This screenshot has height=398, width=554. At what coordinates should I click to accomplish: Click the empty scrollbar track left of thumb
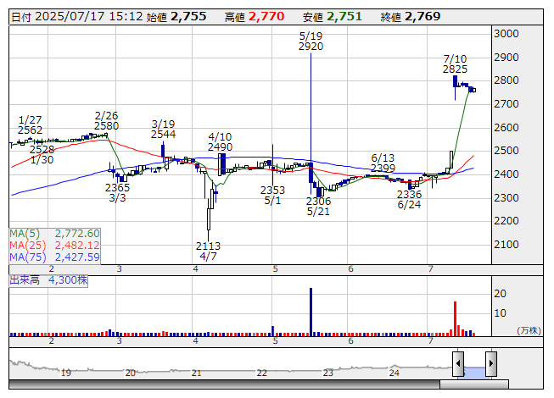(224, 384)
